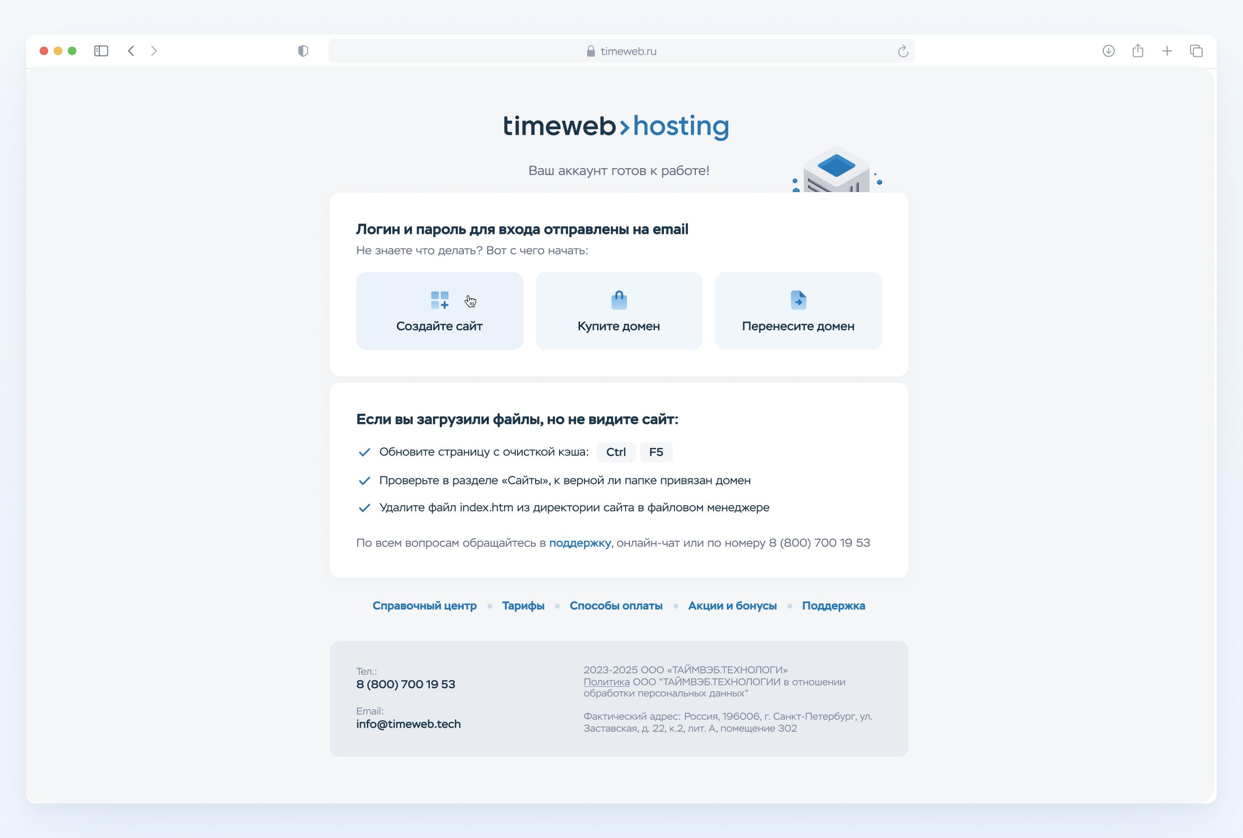
Task: Visit the Акции и бонусы link
Action: click(732, 606)
